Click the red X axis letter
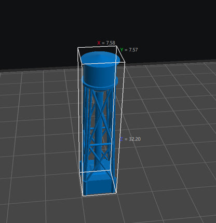This screenshot has height=223, width=216. [99, 43]
